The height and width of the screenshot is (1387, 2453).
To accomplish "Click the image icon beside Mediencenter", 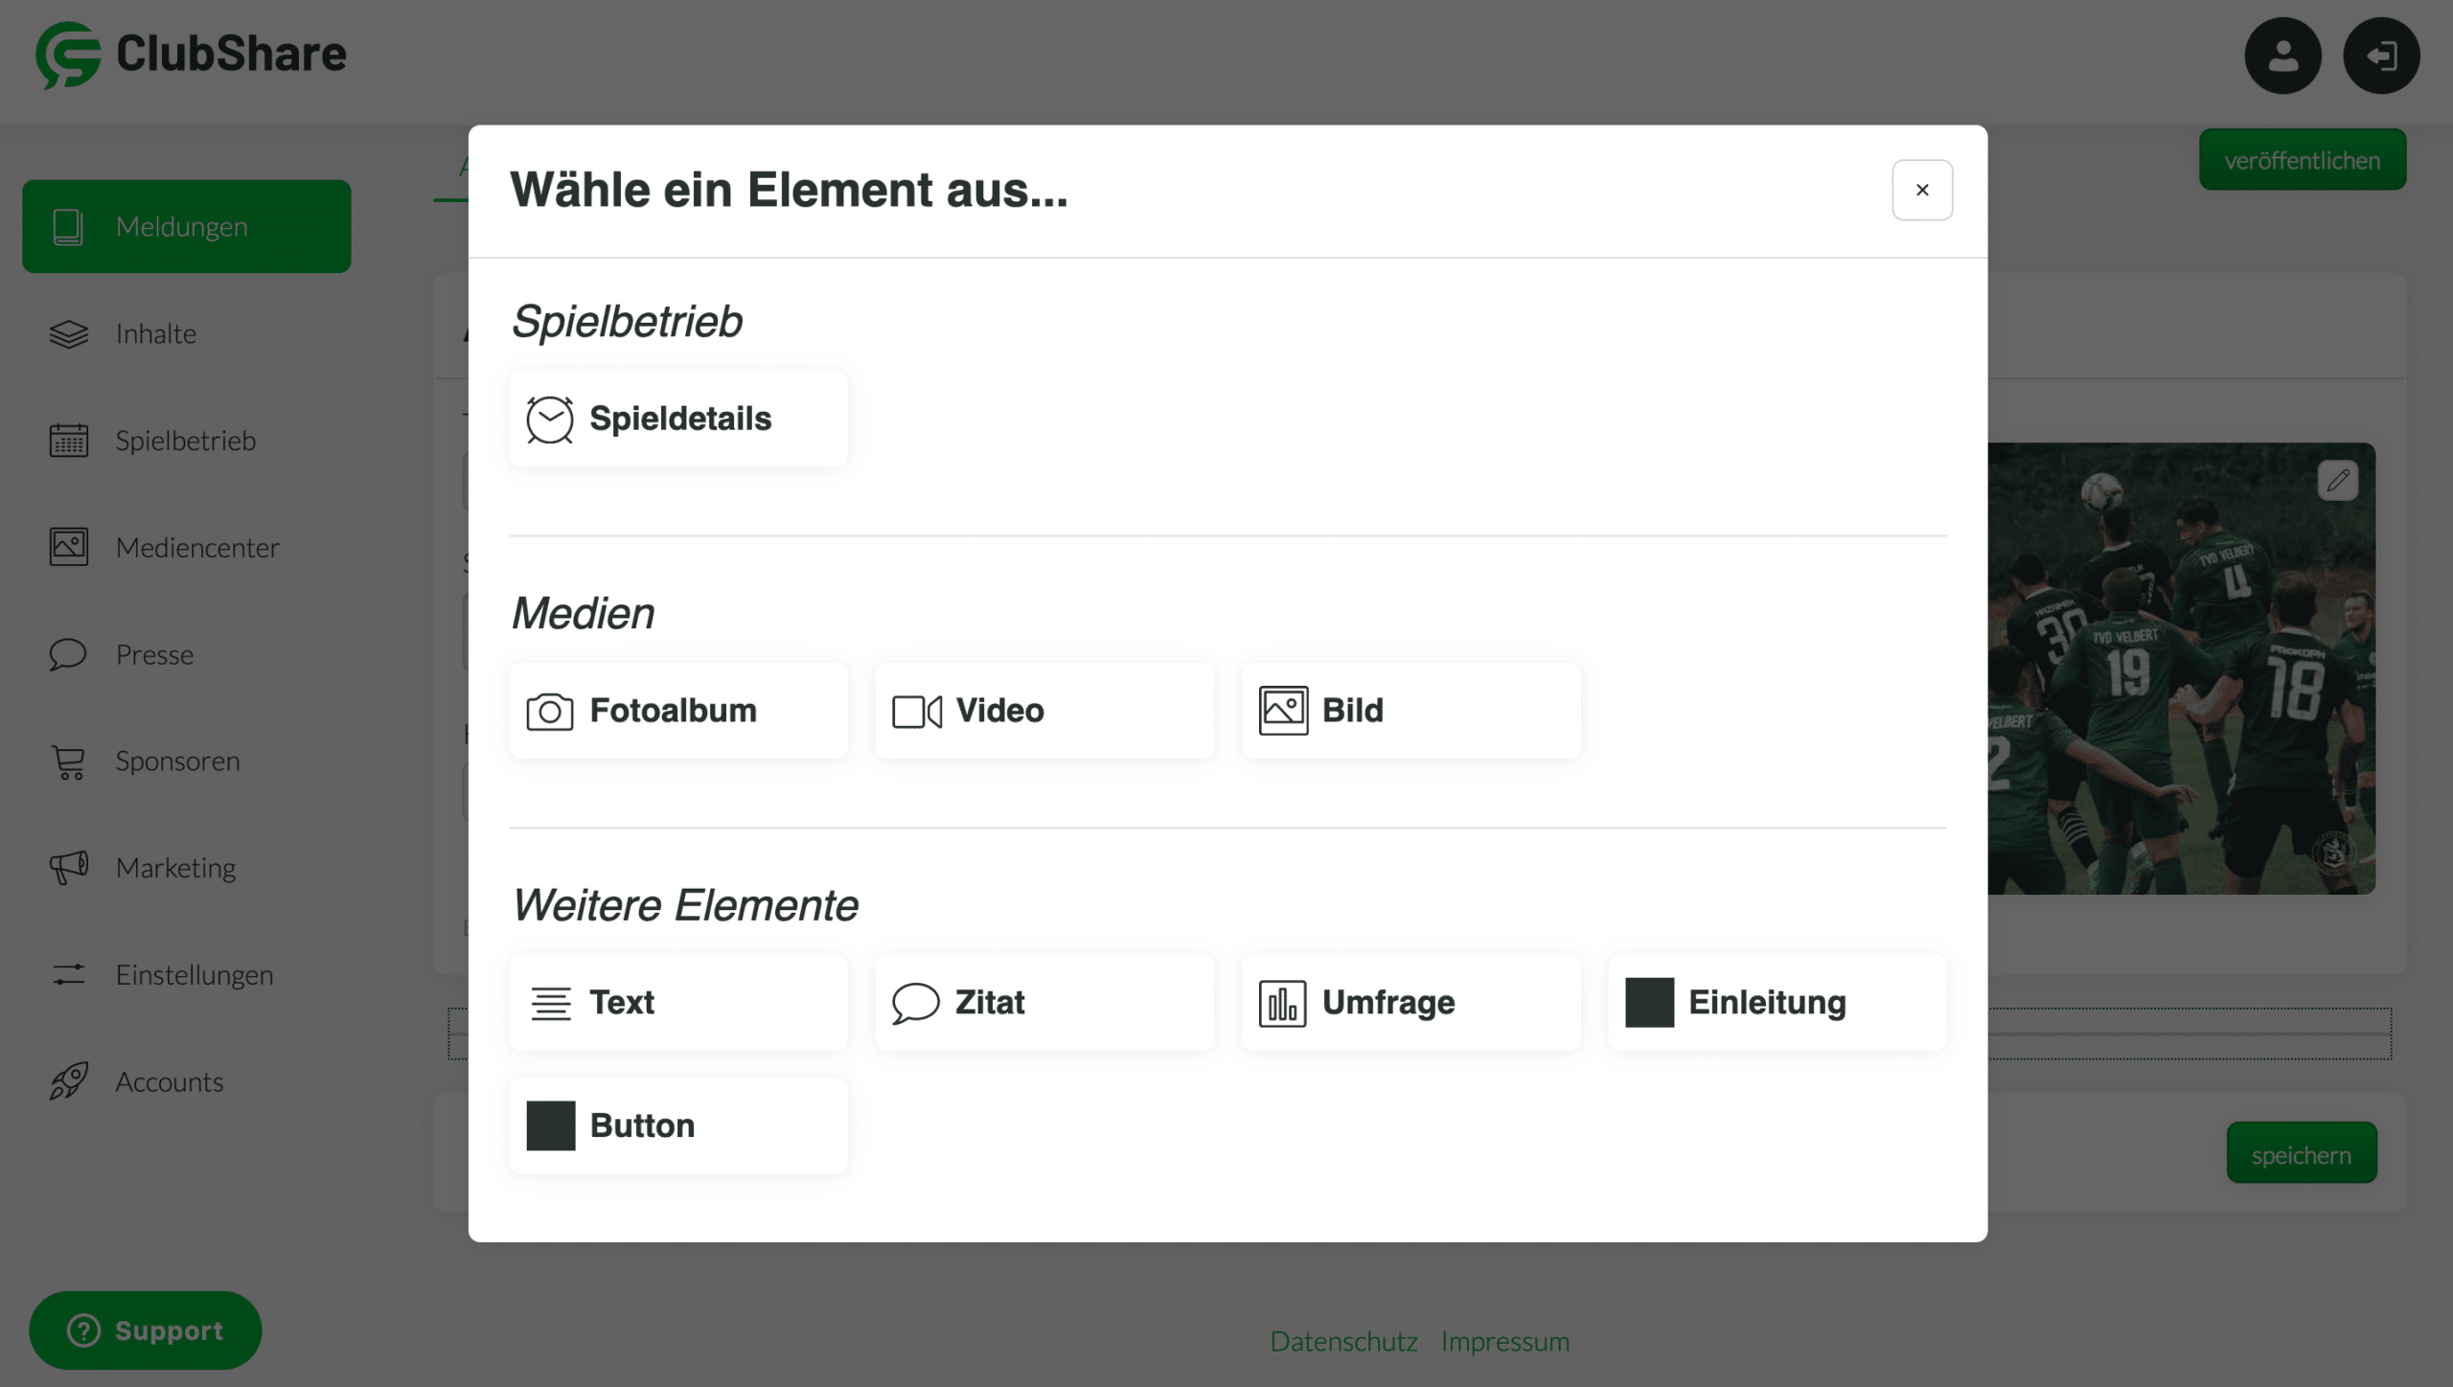I will pyautogui.click(x=69, y=547).
